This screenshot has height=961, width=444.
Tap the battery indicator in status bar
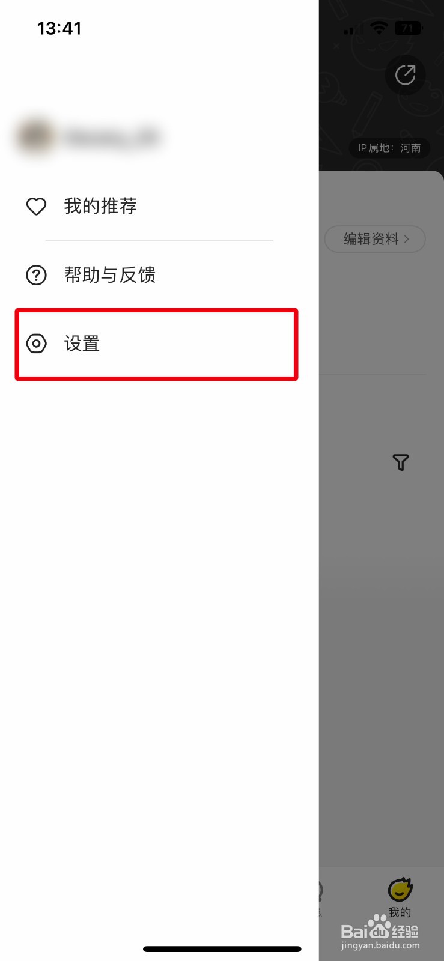tap(409, 28)
